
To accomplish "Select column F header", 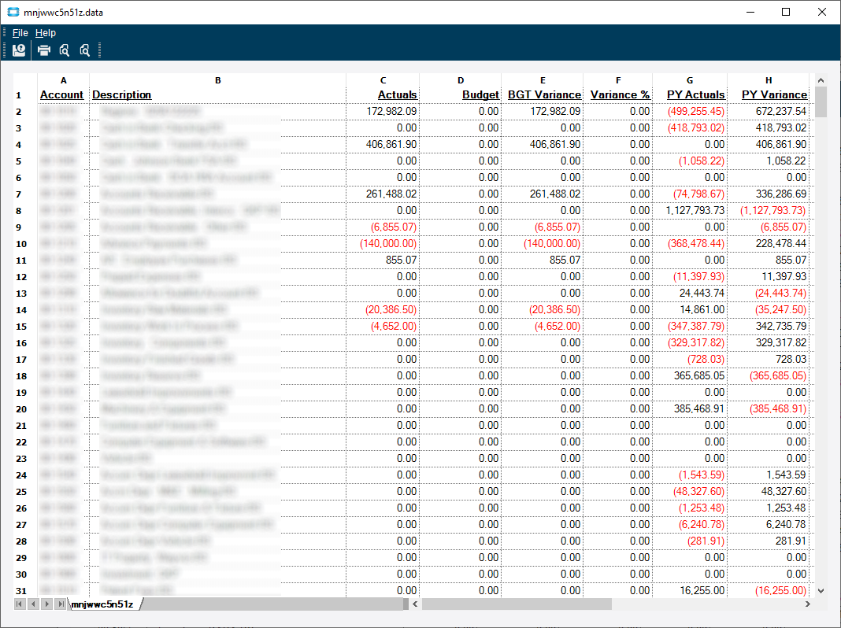I will tap(618, 80).
